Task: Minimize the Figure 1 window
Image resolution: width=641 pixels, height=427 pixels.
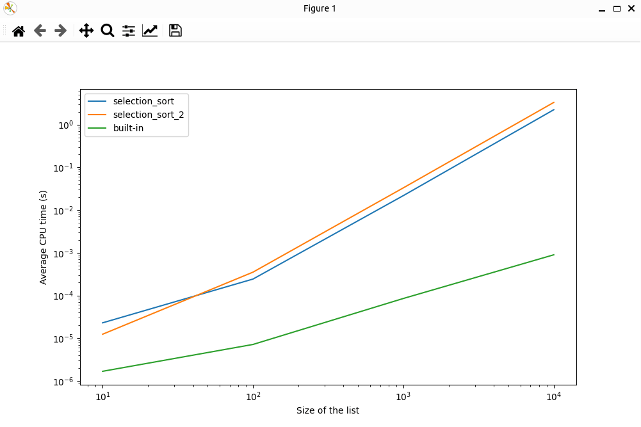Action: click(602, 8)
